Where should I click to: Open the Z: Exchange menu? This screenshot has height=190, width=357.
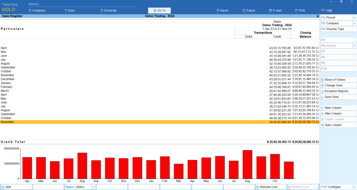tap(109, 10)
